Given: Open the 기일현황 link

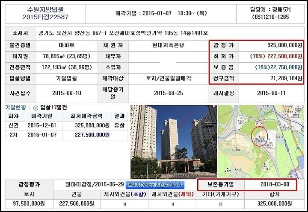Looking at the screenshot, I should [15, 107].
